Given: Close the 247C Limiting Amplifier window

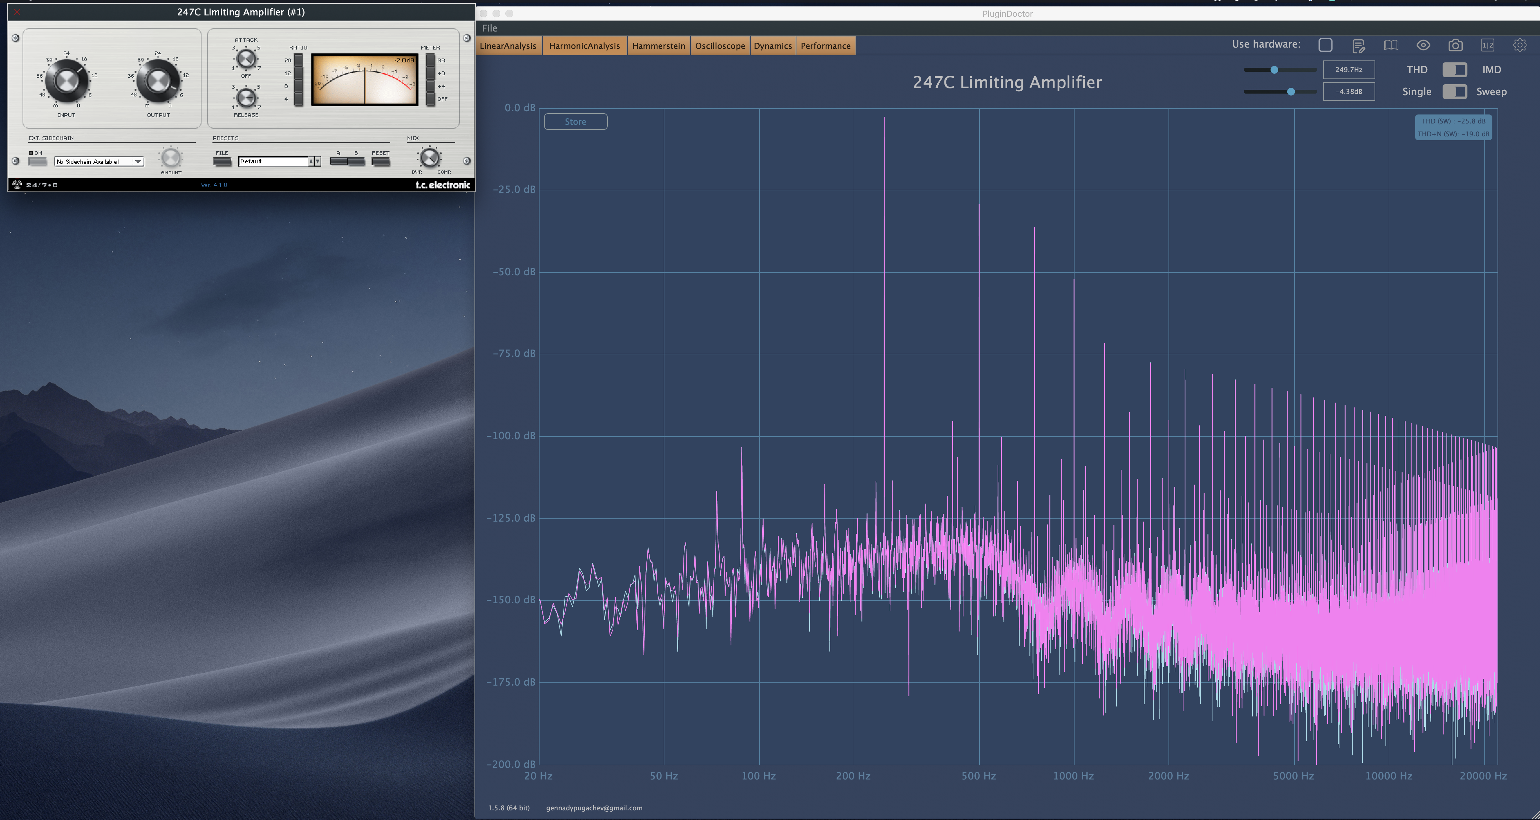Looking at the screenshot, I should click(17, 12).
